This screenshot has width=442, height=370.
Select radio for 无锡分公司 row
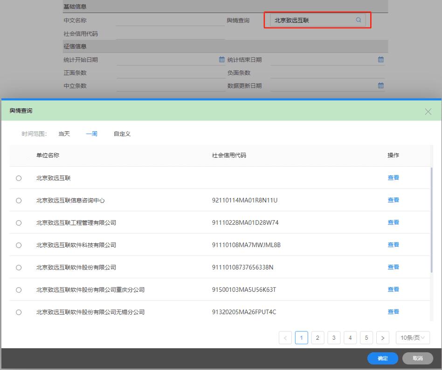pyautogui.click(x=19, y=312)
